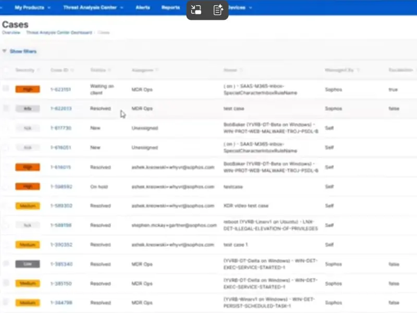Go to Alerts in the top navigation
Screen dimensions: 417x313
pyautogui.click(x=143, y=8)
